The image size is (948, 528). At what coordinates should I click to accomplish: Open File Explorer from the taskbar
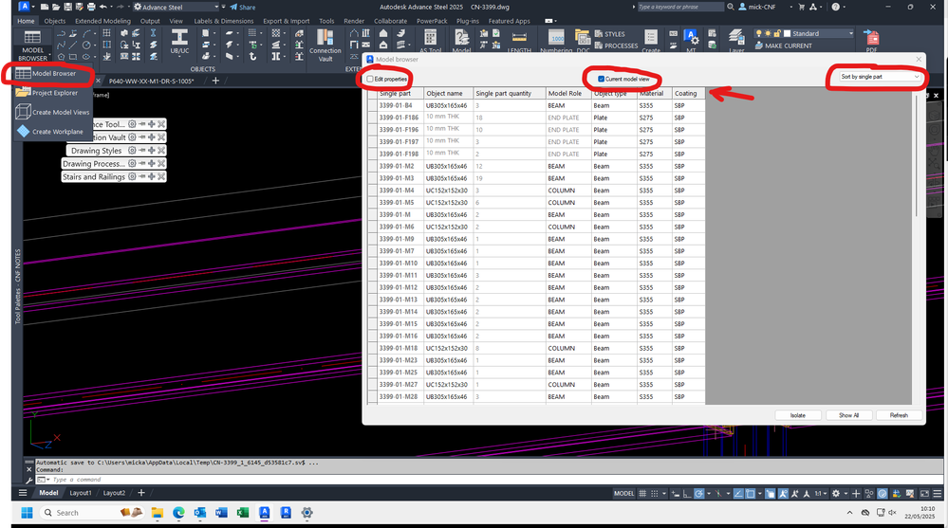(x=158, y=512)
